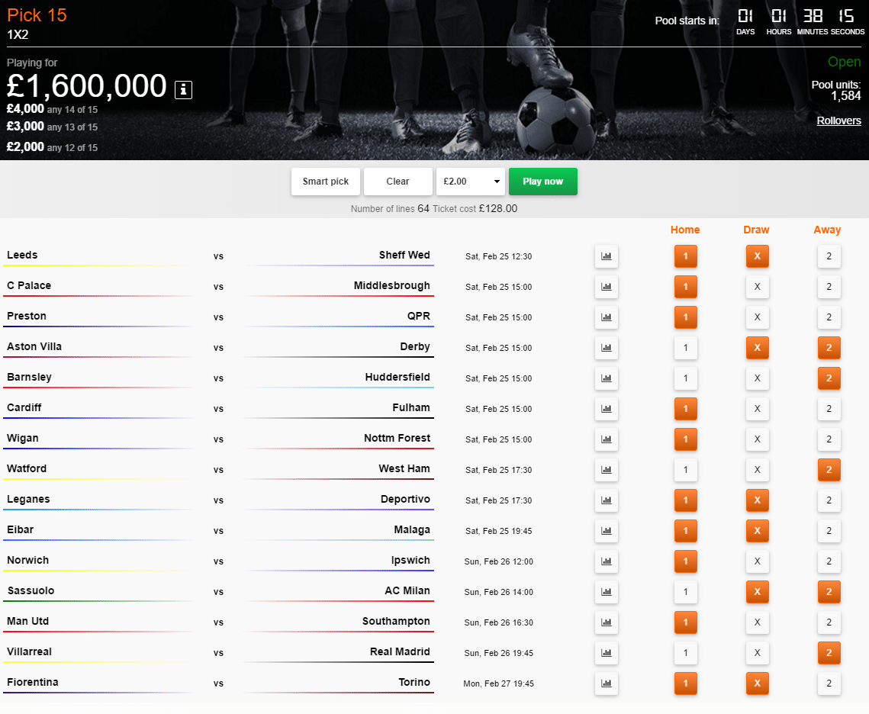Open the £2.00 stake dropdown
Image resolution: width=869 pixels, height=714 pixels.
click(470, 182)
